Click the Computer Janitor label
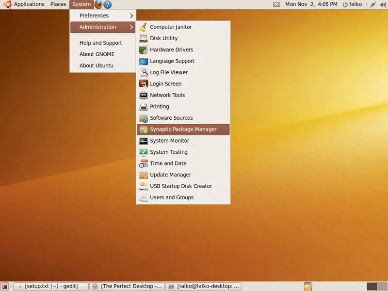This screenshot has width=388, height=291. pyautogui.click(x=171, y=27)
